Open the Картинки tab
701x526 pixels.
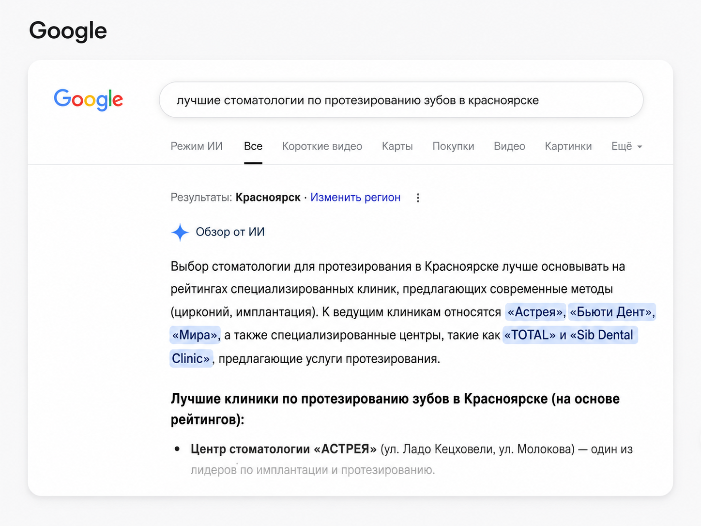click(568, 146)
